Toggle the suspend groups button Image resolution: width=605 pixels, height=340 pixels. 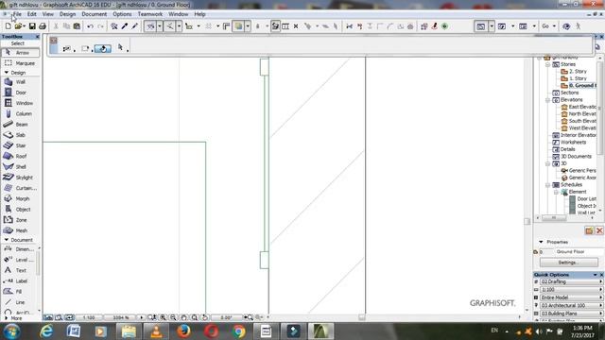tap(275, 26)
